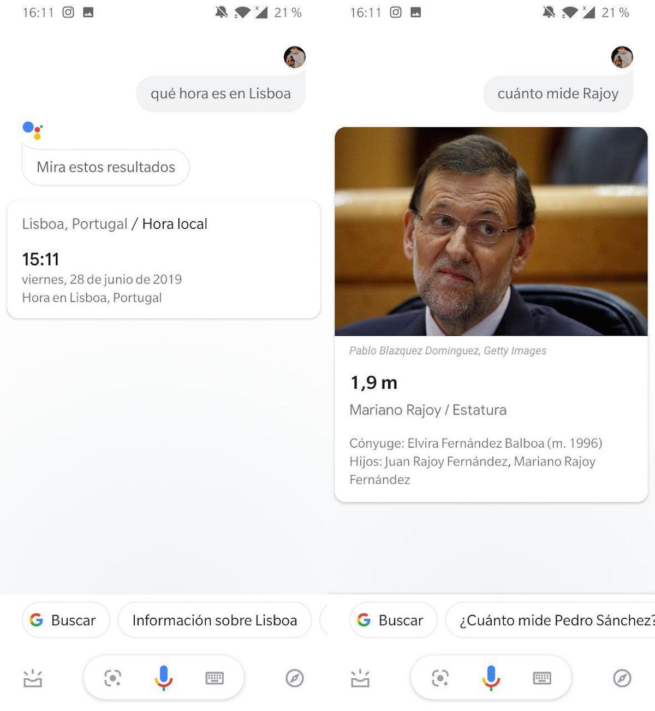
Task: Open Explore compass icon in left screen
Action: [295, 678]
